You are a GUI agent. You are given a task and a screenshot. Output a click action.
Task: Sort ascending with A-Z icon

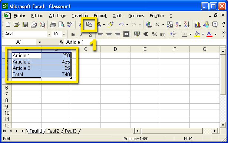click(x=178, y=25)
